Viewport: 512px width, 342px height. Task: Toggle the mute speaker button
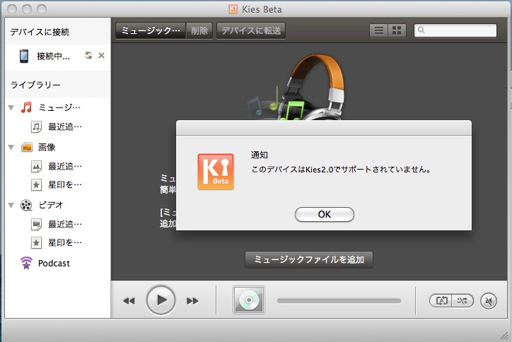489,301
